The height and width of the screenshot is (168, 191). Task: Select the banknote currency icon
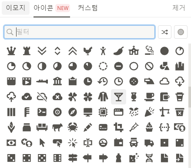click(x=11, y=143)
